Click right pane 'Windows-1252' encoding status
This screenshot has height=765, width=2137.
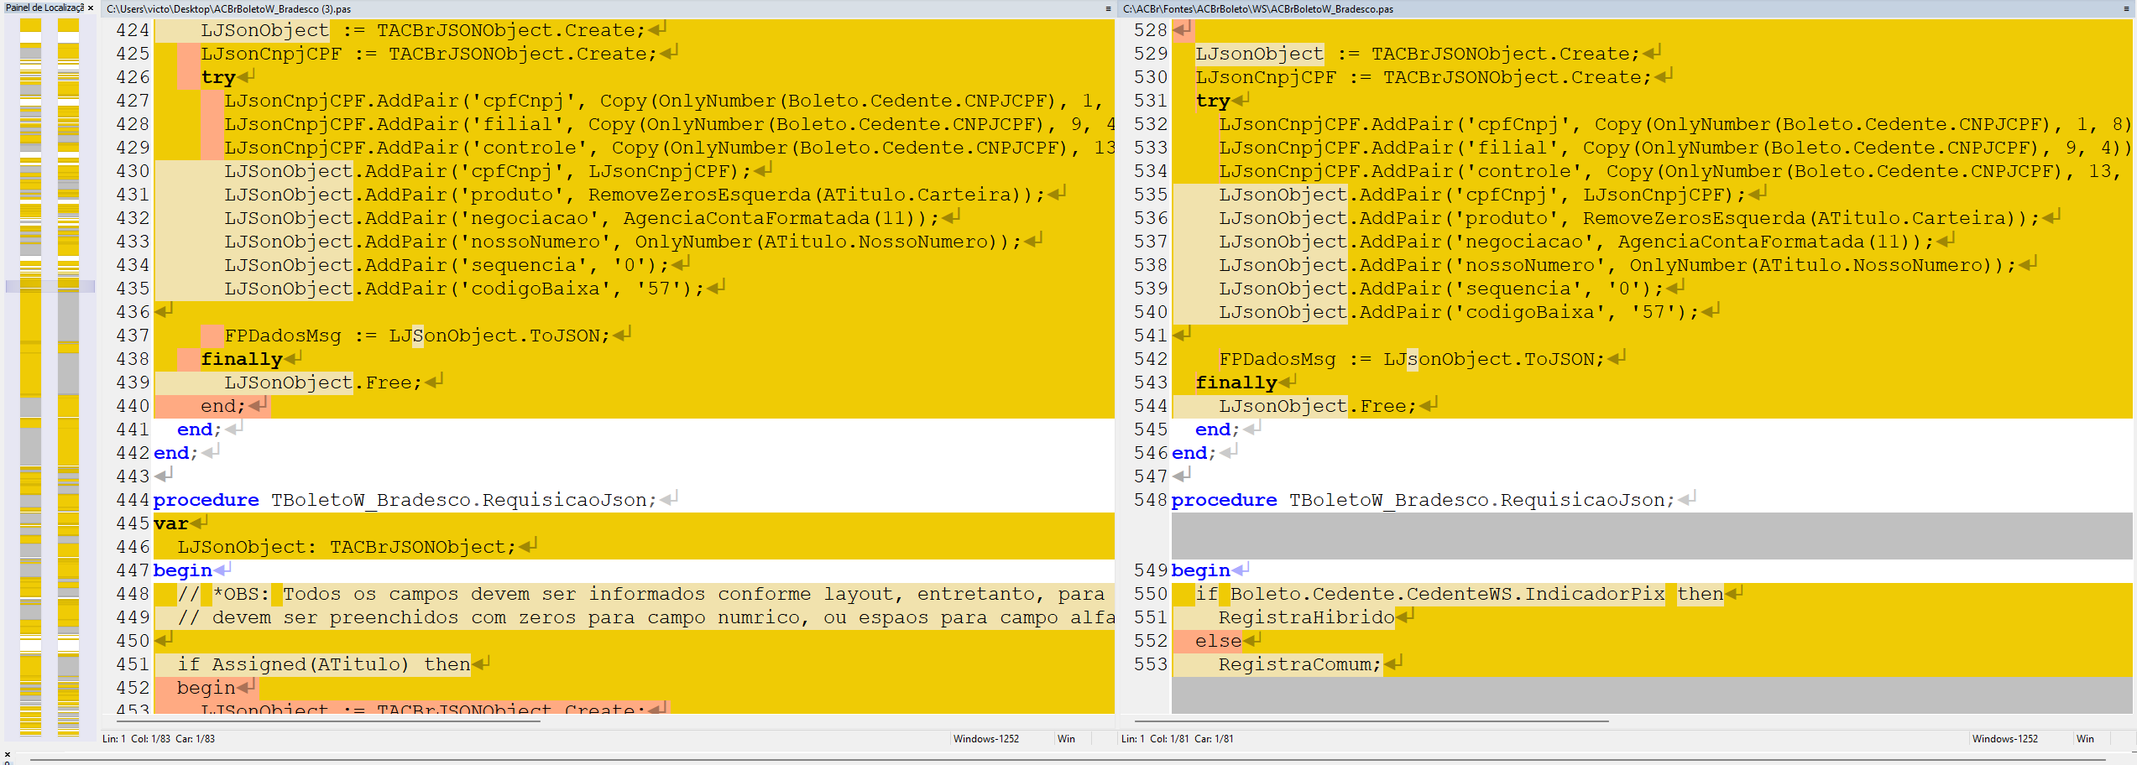pyautogui.click(x=2005, y=739)
